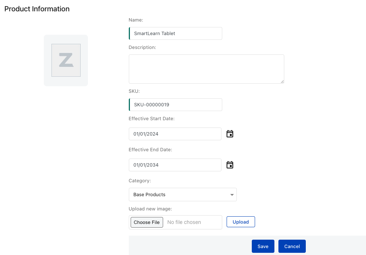Open the Effective Start Date calendar picker
Screen dimensions: 366x255
(230, 134)
